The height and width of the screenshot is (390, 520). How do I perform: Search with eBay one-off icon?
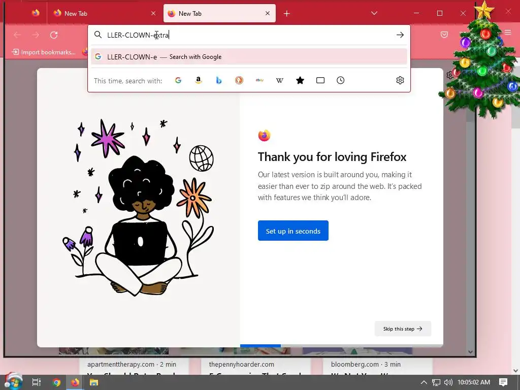259,80
